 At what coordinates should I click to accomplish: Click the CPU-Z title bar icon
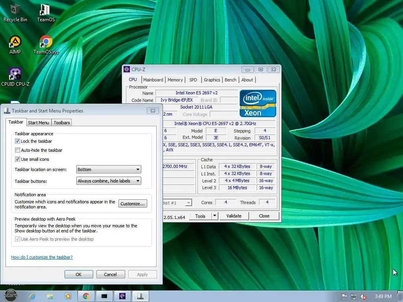point(127,69)
